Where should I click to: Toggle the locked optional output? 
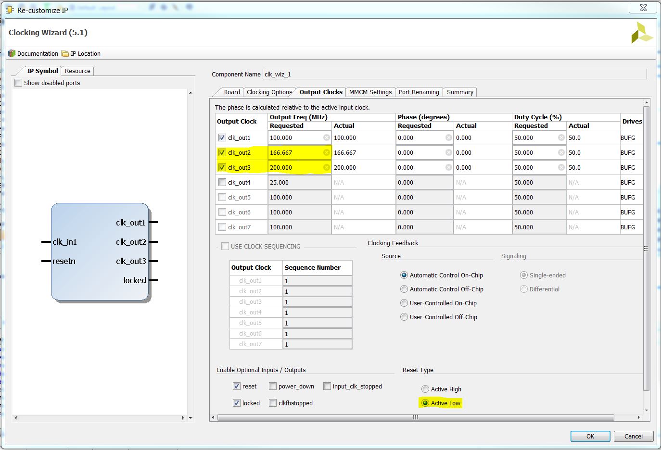pos(237,403)
